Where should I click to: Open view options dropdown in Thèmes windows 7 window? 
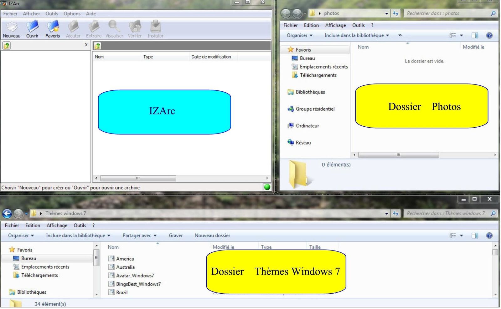[x=461, y=236]
